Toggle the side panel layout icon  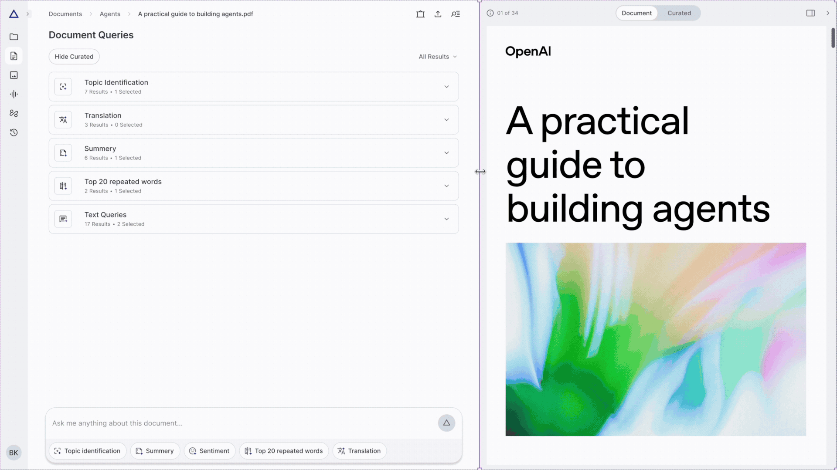tap(810, 13)
